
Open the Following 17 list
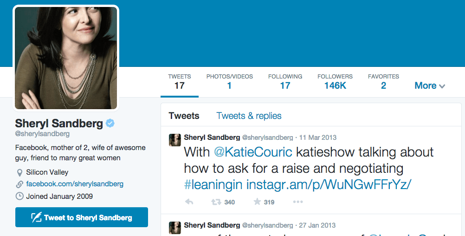(x=285, y=81)
